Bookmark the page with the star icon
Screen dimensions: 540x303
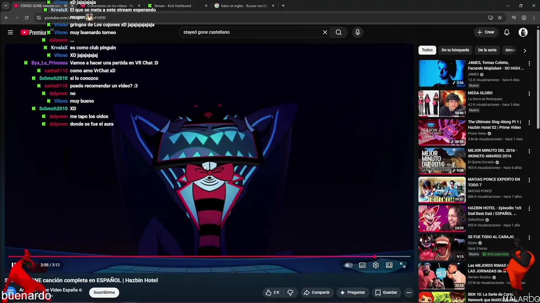[499, 18]
